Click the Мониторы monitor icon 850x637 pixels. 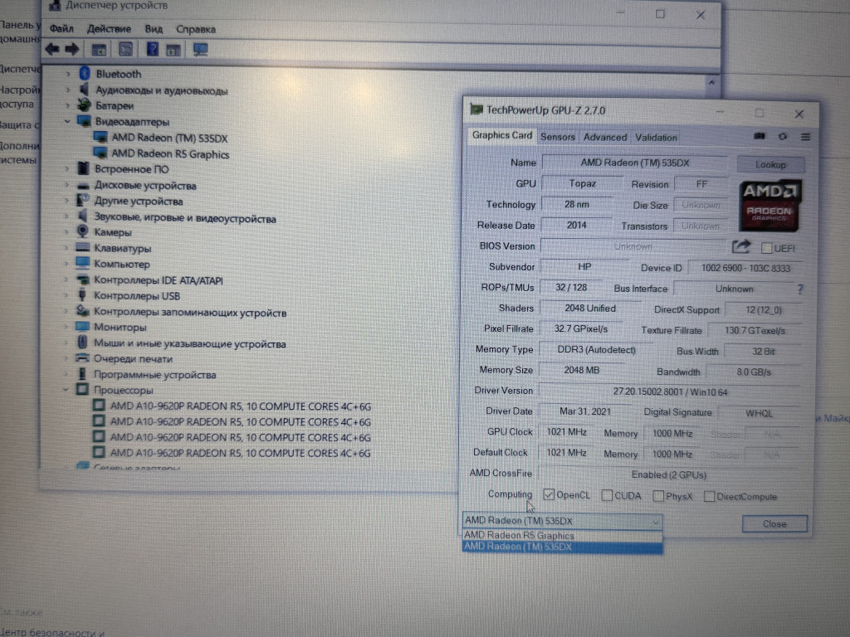tap(82, 327)
